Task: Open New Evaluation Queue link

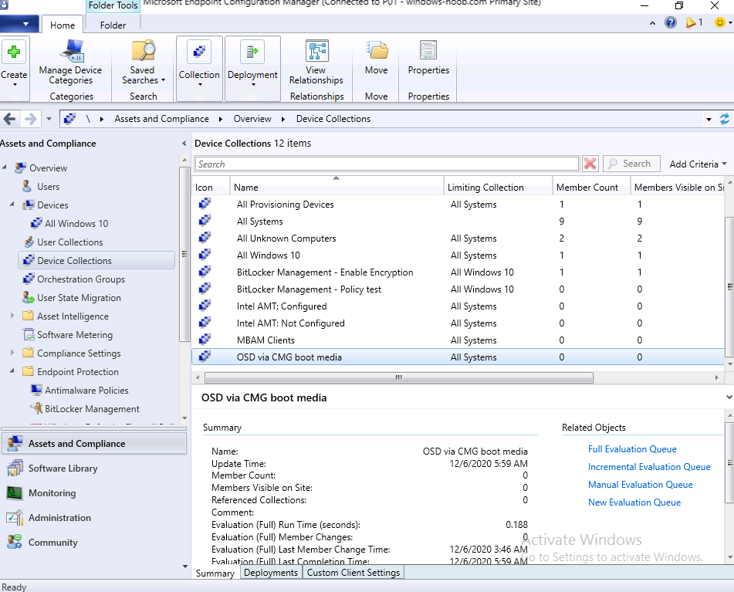Action: [634, 502]
